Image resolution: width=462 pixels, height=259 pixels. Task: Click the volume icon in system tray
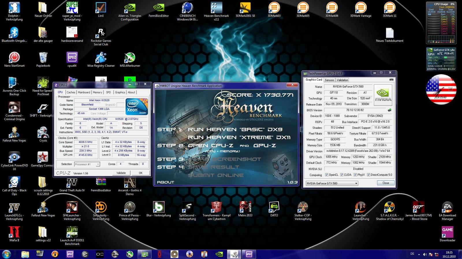(x=425, y=254)
